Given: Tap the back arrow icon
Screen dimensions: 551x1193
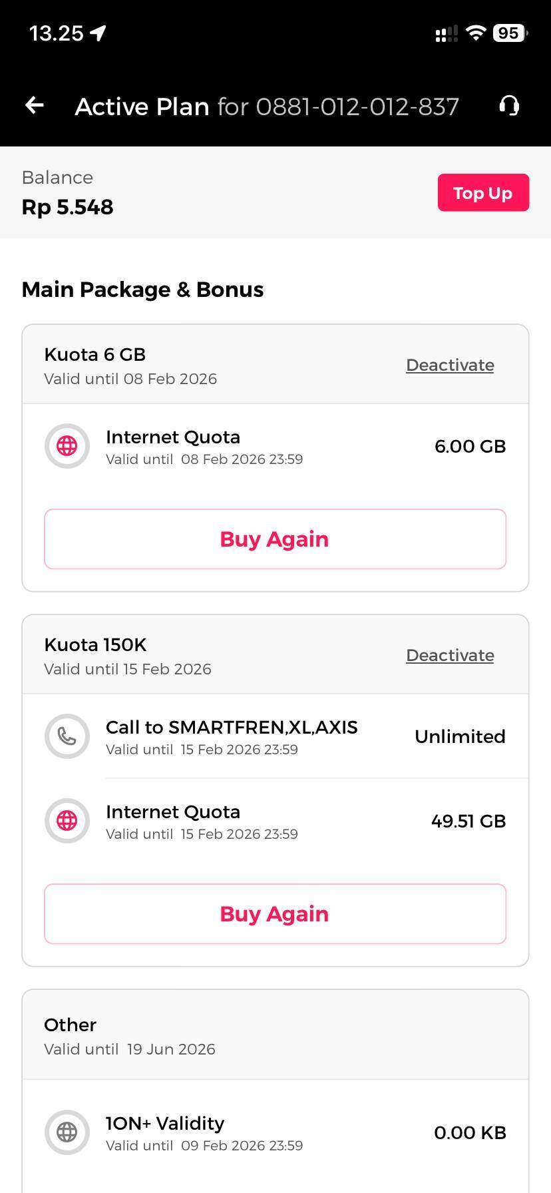Looking at the screenshot, I should (35, 105).
